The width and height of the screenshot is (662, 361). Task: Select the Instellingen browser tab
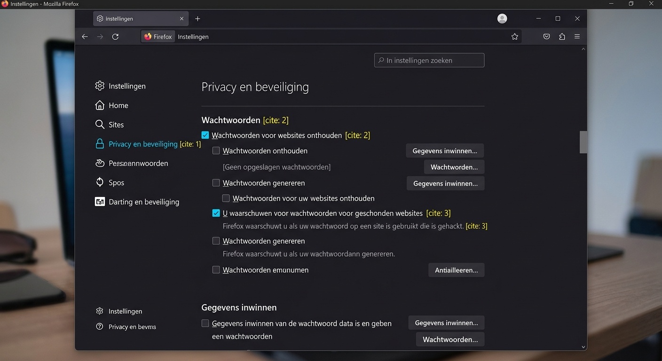click(x=141, y=19)
